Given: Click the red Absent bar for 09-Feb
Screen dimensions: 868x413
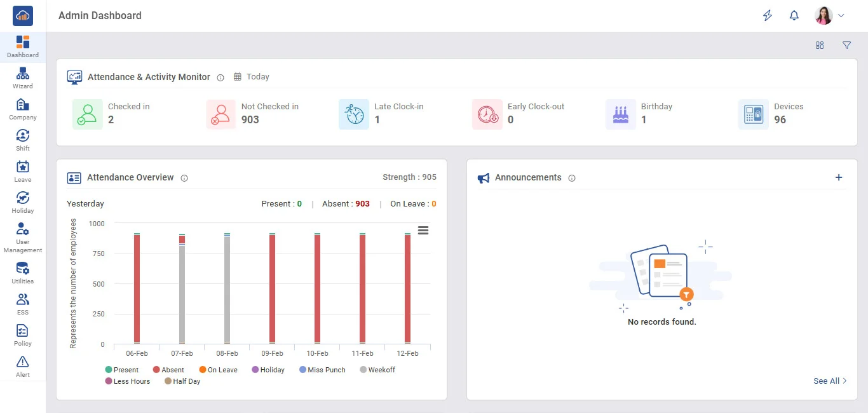Looking at the screenshot, I should tap(272, 289).
